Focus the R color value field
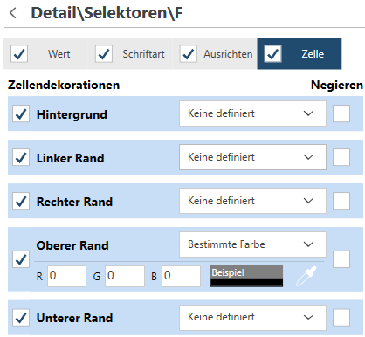Screen dimensions: 365x337 click(66, 276)
